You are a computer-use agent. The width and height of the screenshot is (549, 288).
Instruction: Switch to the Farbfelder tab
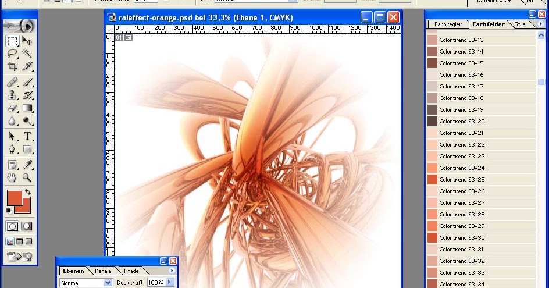489,24
